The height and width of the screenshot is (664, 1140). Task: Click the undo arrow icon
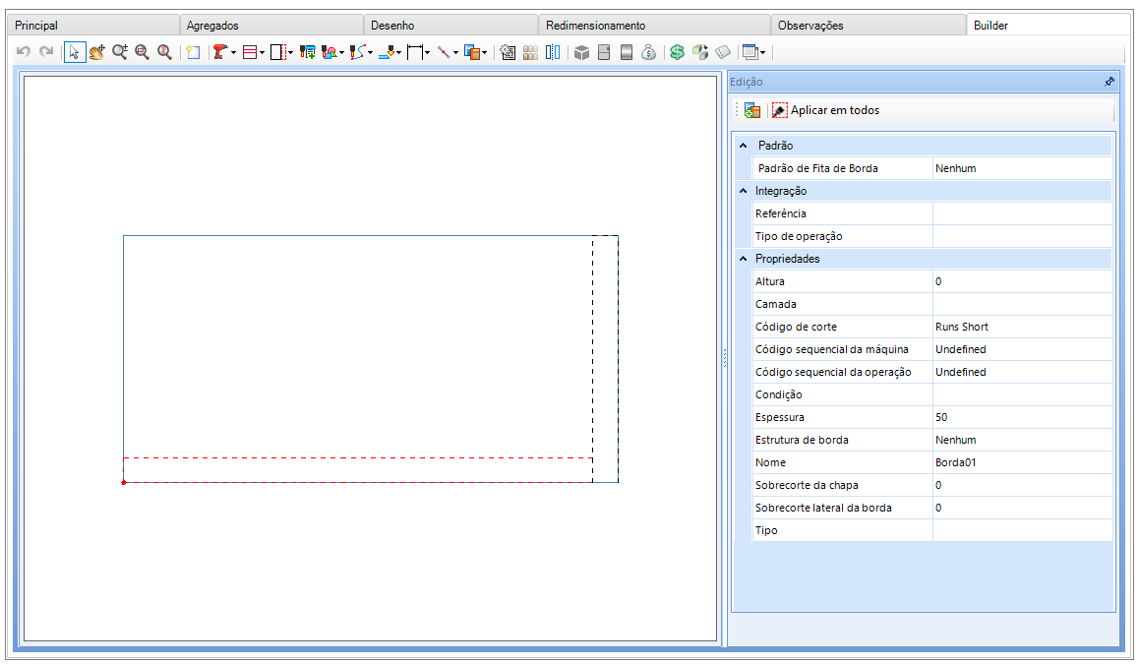pyautogui.click(x=24, y=51)
